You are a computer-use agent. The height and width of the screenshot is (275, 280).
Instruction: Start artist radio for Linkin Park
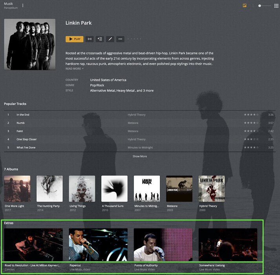[90, 39]
